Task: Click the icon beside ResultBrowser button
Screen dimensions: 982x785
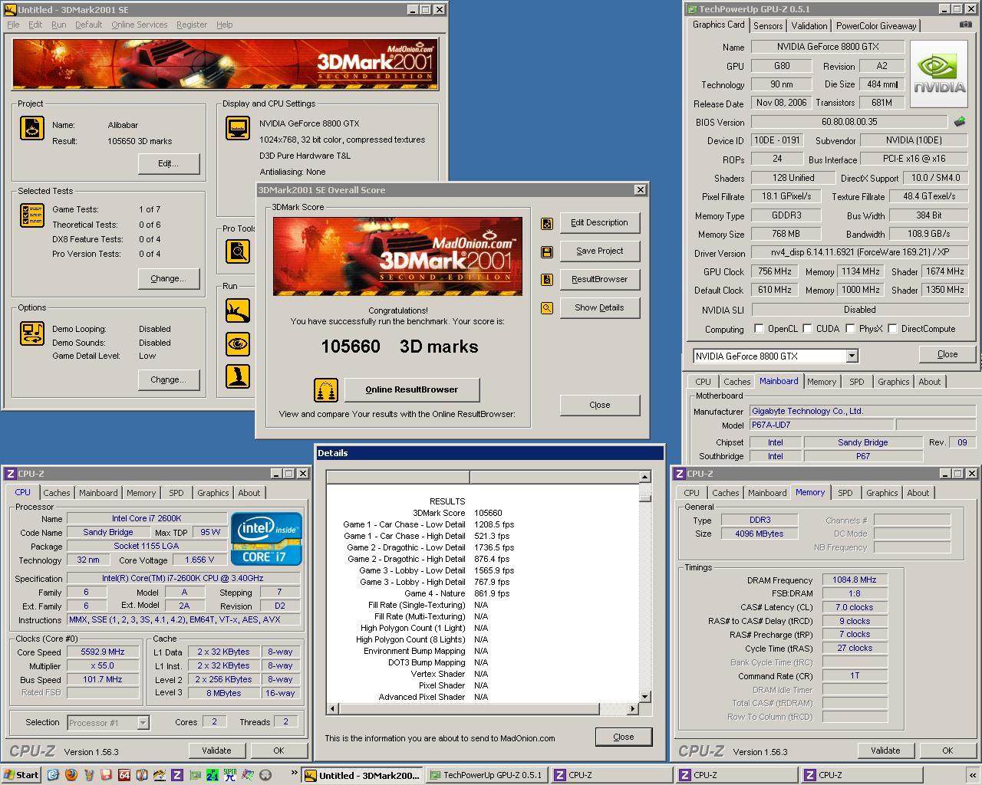Action: 546,280
